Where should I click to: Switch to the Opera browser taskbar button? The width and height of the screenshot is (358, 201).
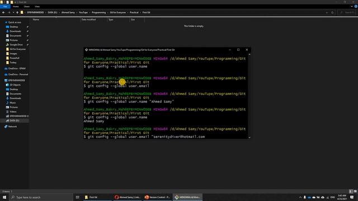click(x=128, y=197)
